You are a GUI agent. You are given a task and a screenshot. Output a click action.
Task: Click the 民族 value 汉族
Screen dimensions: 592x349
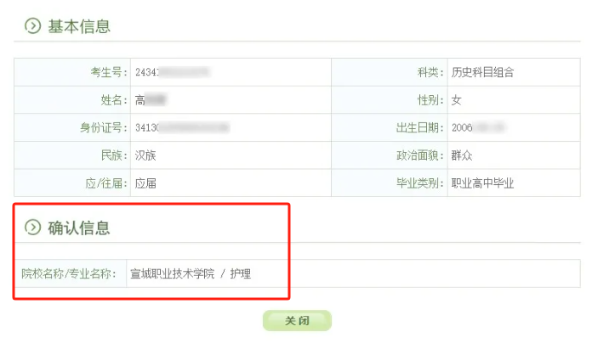tap(145, 155)
